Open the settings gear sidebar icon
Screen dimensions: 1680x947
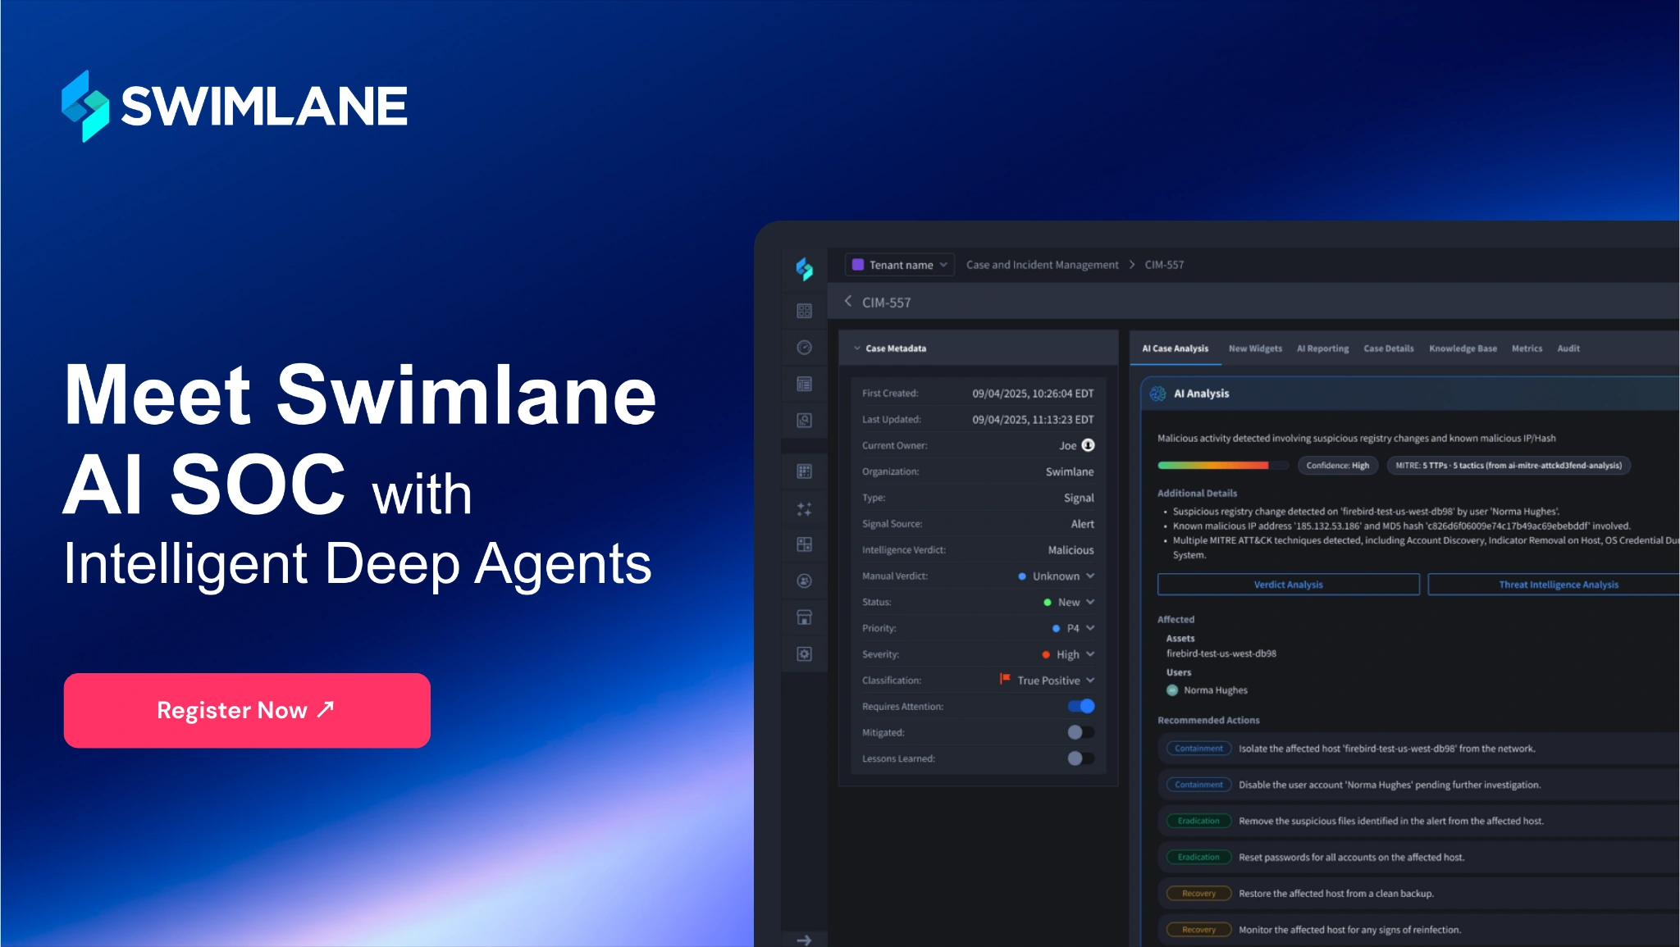pos(804,654)
